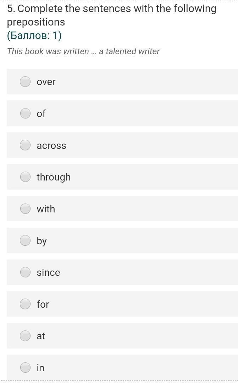Select the 'over' radio button
This screenshot has height=384, width=238.
(x=25, y=82)
